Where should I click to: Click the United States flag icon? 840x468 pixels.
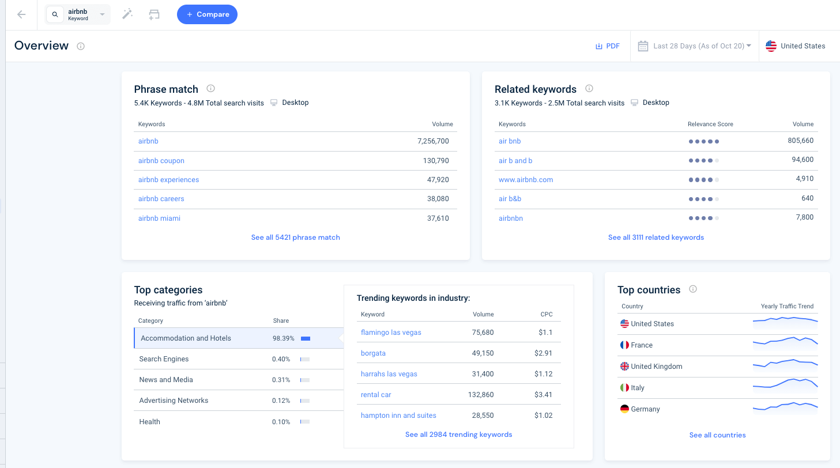click(771, 46)
